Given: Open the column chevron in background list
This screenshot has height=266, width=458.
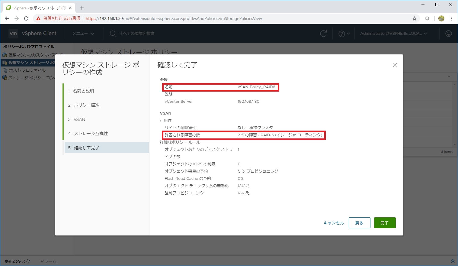Looking at the screenshot, I should 449,77.
